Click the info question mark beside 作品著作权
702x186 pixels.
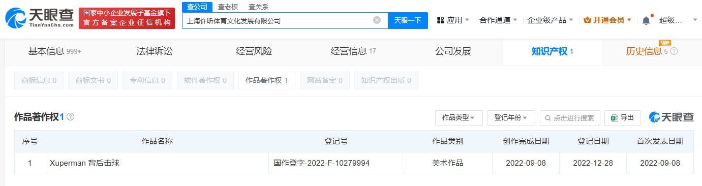[71, 116]
